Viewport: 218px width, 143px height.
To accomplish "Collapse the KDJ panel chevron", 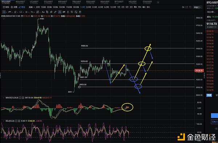I will pyautogui.click(x=4, y=121).
